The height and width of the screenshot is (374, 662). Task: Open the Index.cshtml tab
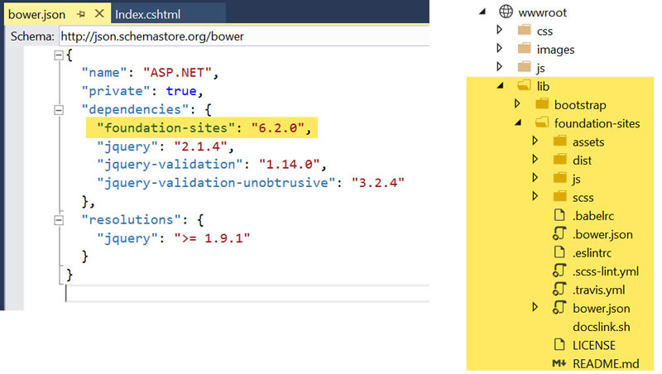[x=148, y=14]
